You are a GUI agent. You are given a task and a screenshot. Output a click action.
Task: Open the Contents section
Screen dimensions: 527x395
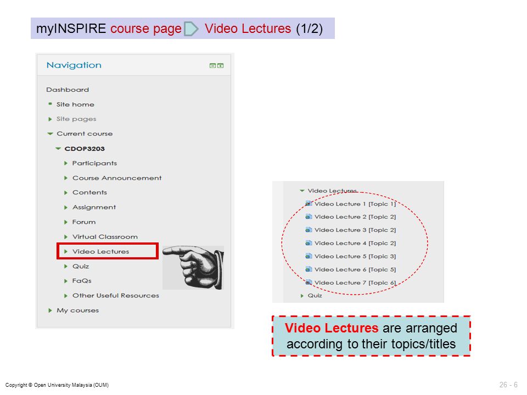pos(89,193)
